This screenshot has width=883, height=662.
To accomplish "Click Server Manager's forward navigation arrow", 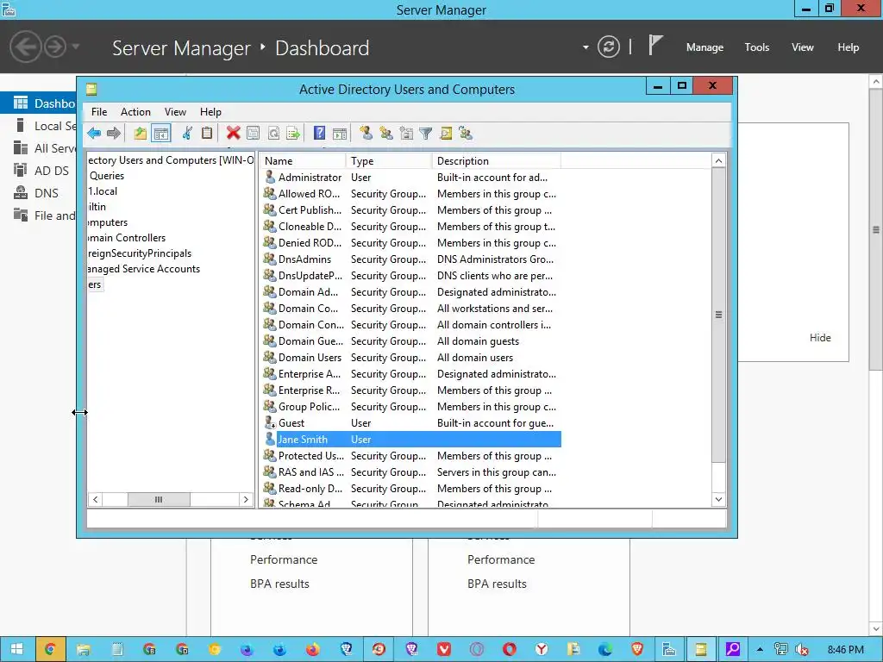I will coord(55,47).
